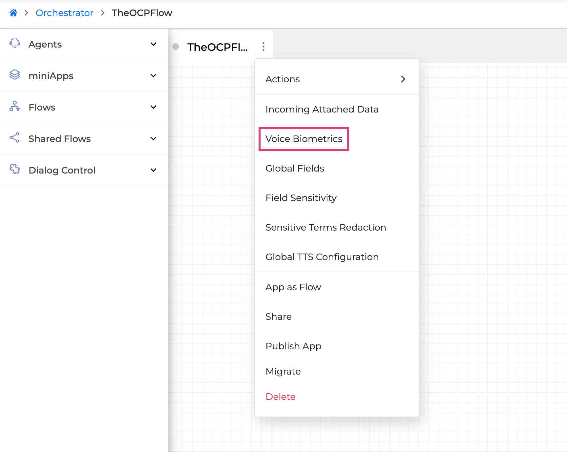Click the Dialog Control puzzle icon

(x=15, y=169)
